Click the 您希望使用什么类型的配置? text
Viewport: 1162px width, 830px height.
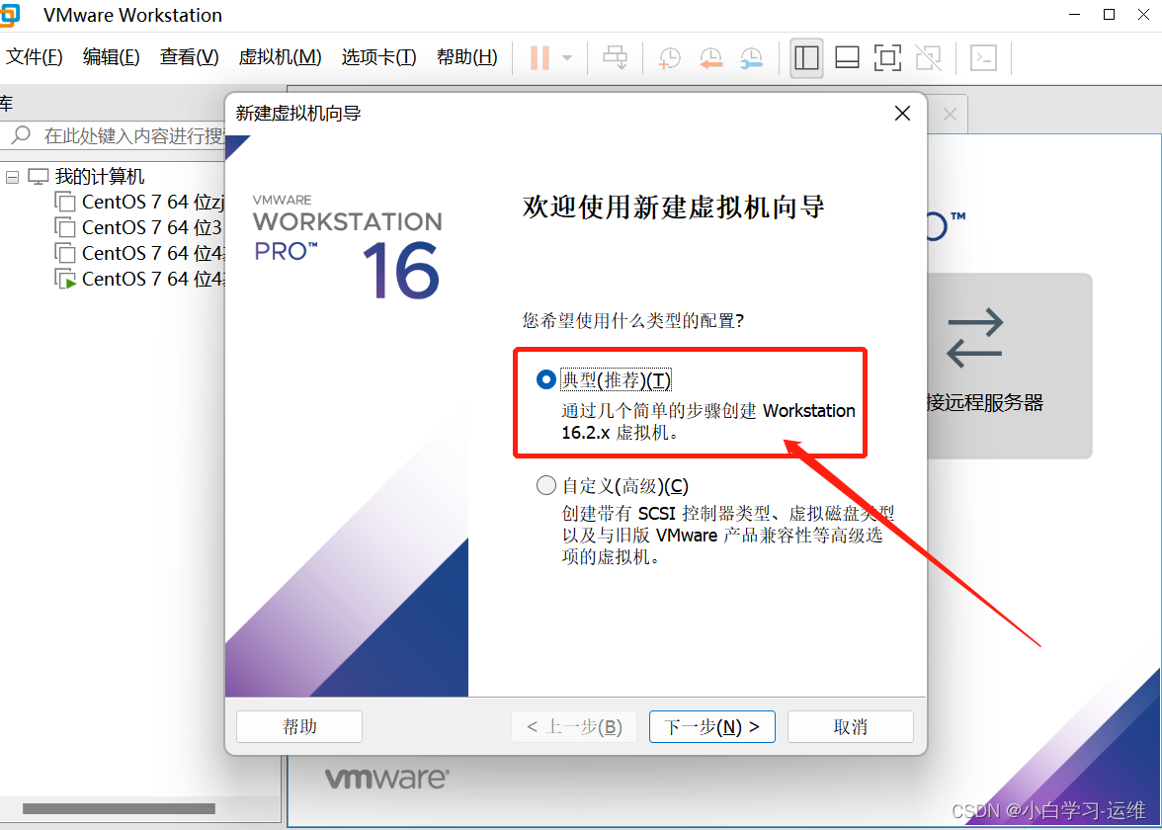point(632,321)
